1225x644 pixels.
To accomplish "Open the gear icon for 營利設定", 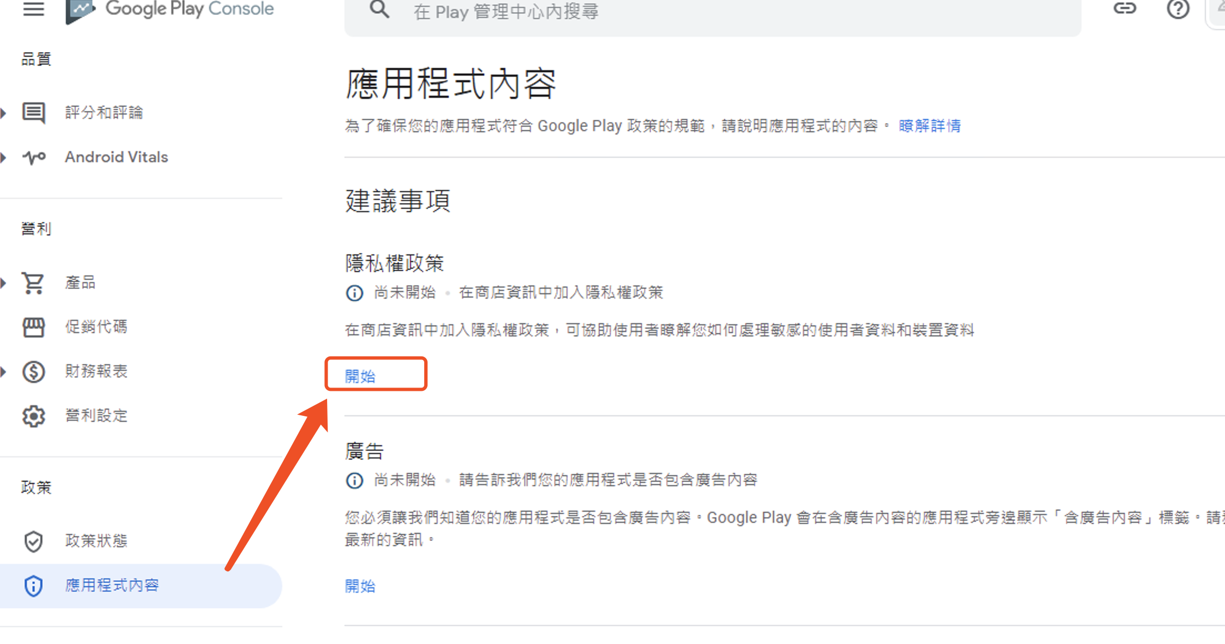I will tap(33, 416).
